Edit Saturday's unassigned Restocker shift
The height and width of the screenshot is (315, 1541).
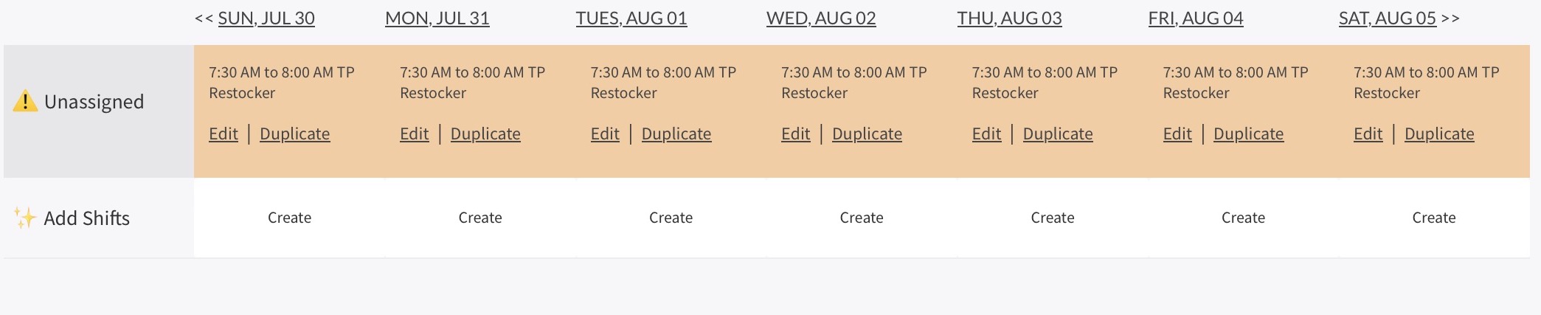coord(1368,134)
